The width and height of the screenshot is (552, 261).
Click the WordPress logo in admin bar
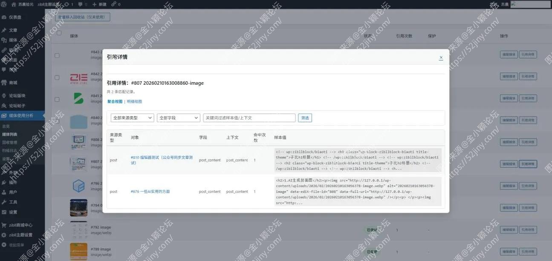(x=5, y=4)
